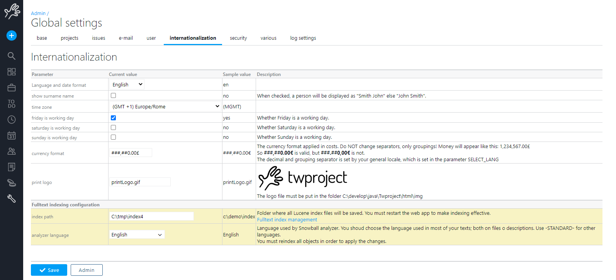Click the Save button
The image size is (616, 280).
coord(49,270)
